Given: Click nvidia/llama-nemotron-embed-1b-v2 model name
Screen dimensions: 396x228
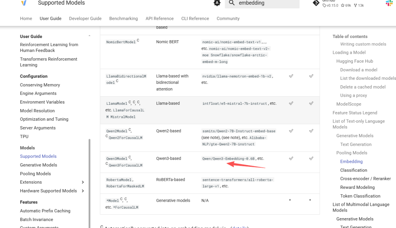Looking at the screenshot, I should [x=236, y=76].
